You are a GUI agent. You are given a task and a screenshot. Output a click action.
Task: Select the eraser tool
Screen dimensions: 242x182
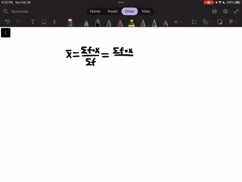70,22
